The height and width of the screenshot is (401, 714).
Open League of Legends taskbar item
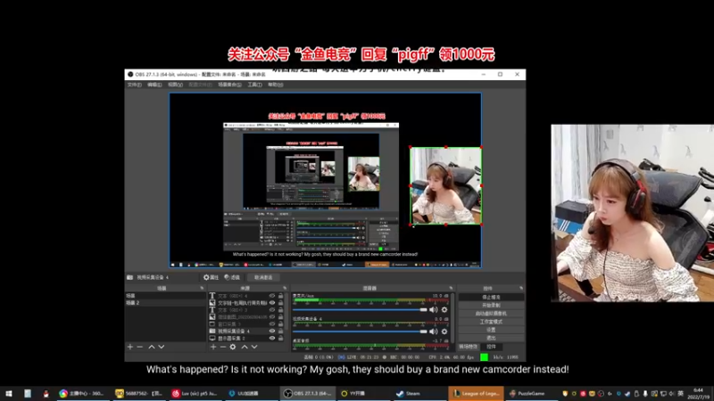coord(477,394)
